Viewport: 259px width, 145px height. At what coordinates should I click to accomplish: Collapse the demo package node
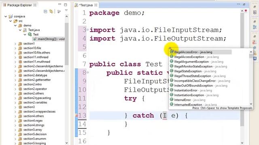pyautogui.click(x=15, y=25)
